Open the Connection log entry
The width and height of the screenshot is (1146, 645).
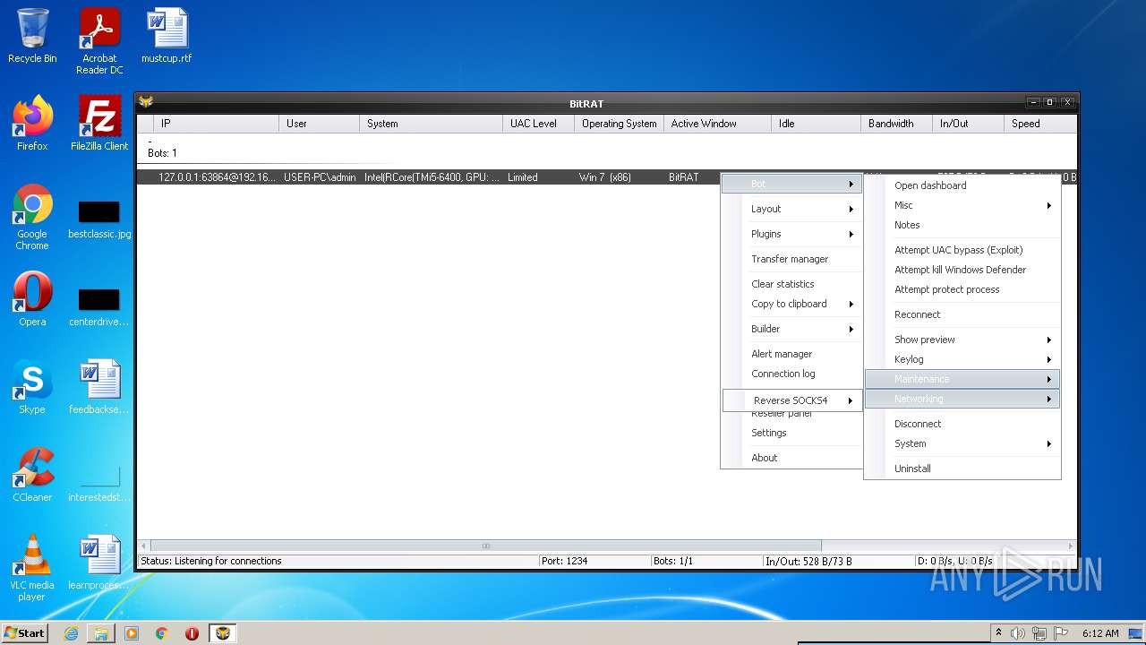click(x=791, y=374)
